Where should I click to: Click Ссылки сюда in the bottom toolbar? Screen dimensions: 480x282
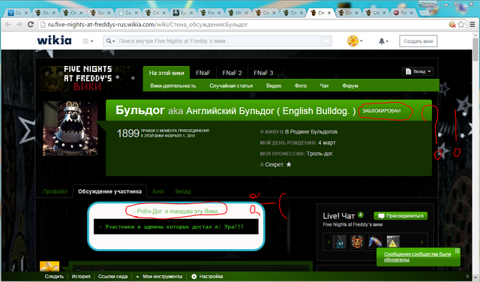click(x=112, y=277)
